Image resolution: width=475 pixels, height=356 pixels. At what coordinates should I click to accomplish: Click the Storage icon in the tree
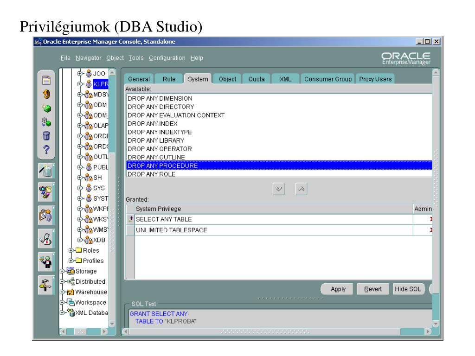(x=71, y=271)
